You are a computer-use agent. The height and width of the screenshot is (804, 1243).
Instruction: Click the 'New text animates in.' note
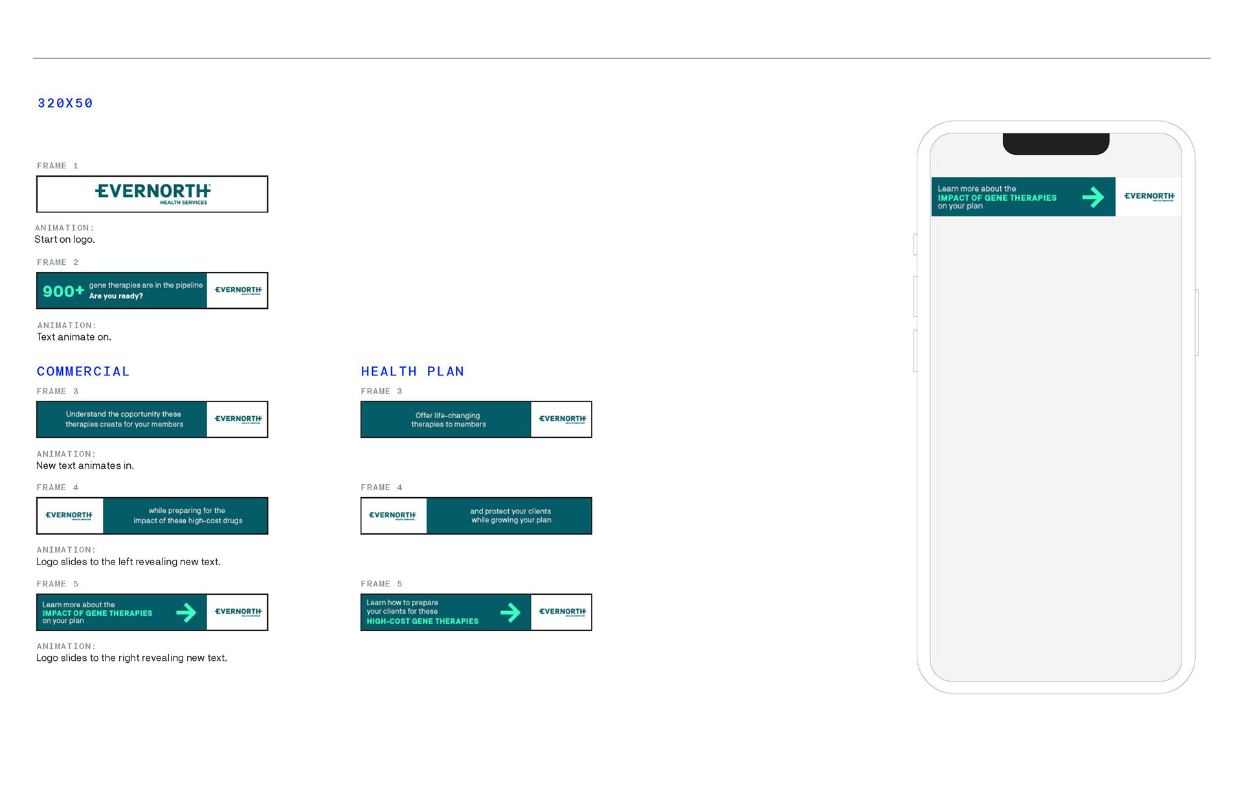(85, 466)
